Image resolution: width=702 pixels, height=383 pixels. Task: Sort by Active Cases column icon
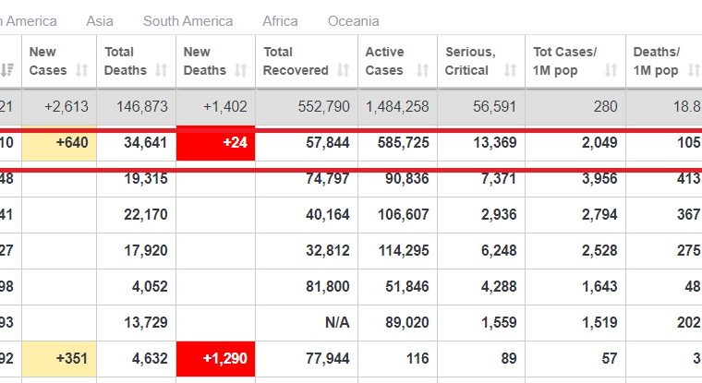pyautogui.click(x=422, y=70)
